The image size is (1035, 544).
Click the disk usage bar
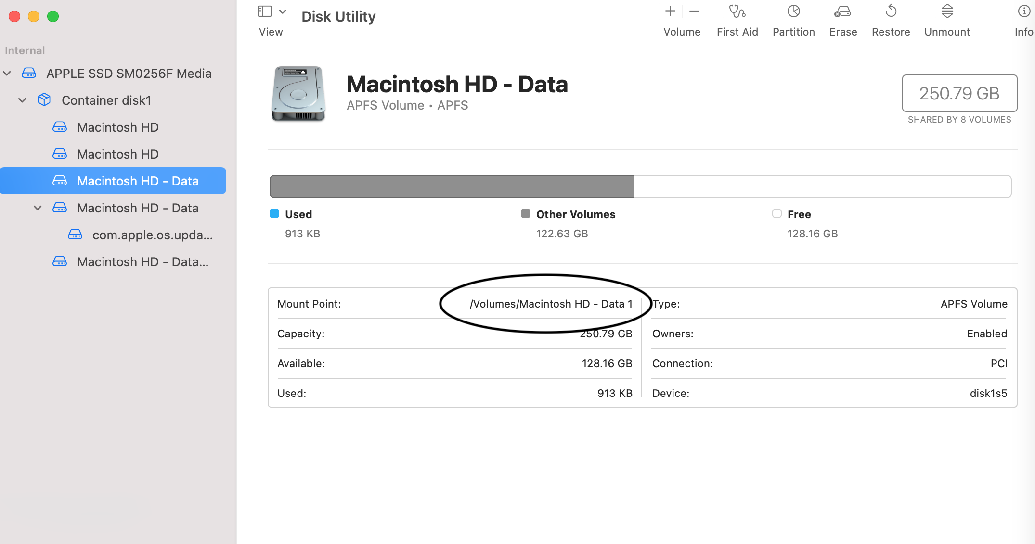point(640,186)
